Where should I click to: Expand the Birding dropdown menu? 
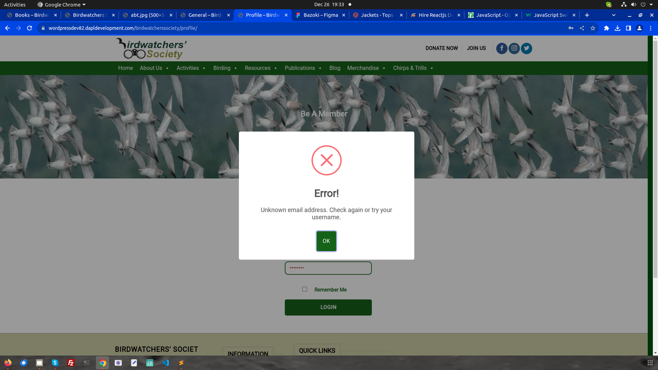pos(225,68)
